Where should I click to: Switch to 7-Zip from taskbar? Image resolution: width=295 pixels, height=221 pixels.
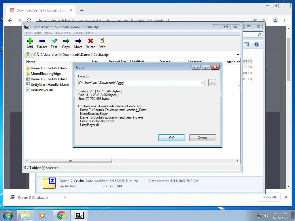coord(79,215)
